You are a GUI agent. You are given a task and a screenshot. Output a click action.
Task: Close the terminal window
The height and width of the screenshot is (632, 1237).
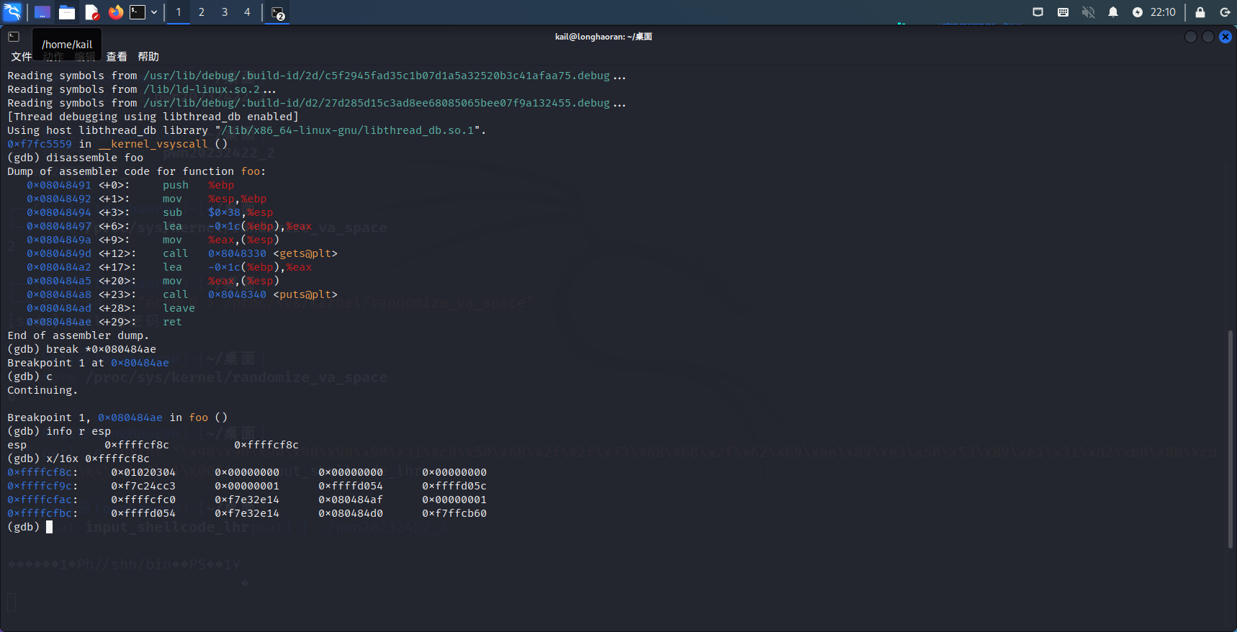coord(1225,37)
